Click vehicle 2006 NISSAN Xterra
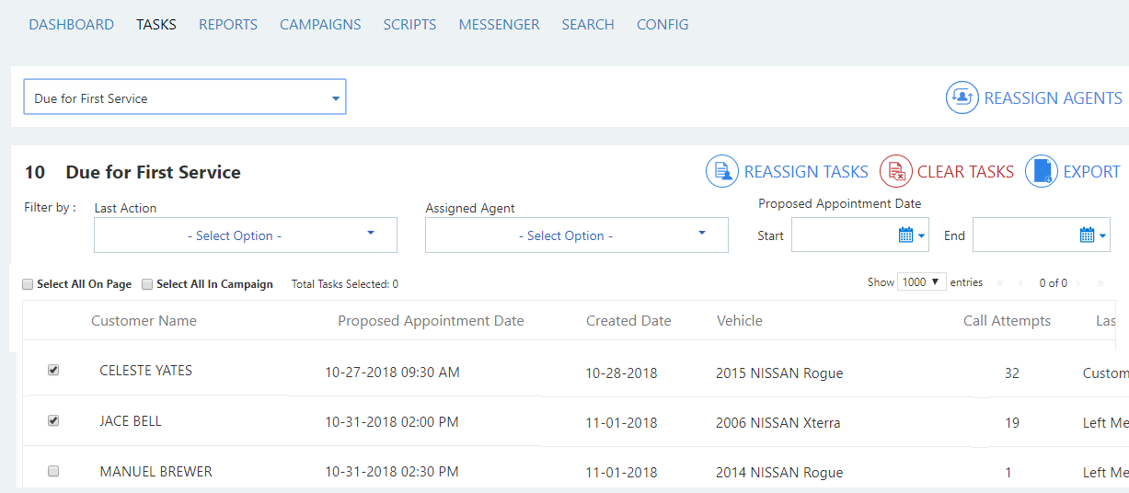This screenshot has width=1129, height=493. (778, 423)
